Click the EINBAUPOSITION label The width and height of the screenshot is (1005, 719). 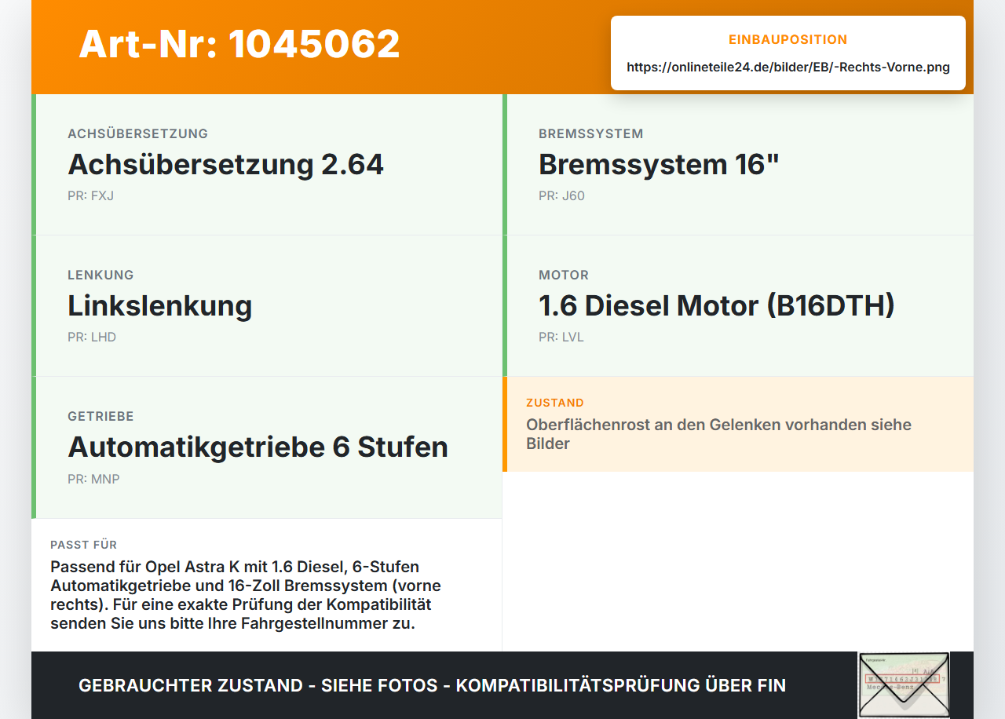coord(788,39)
